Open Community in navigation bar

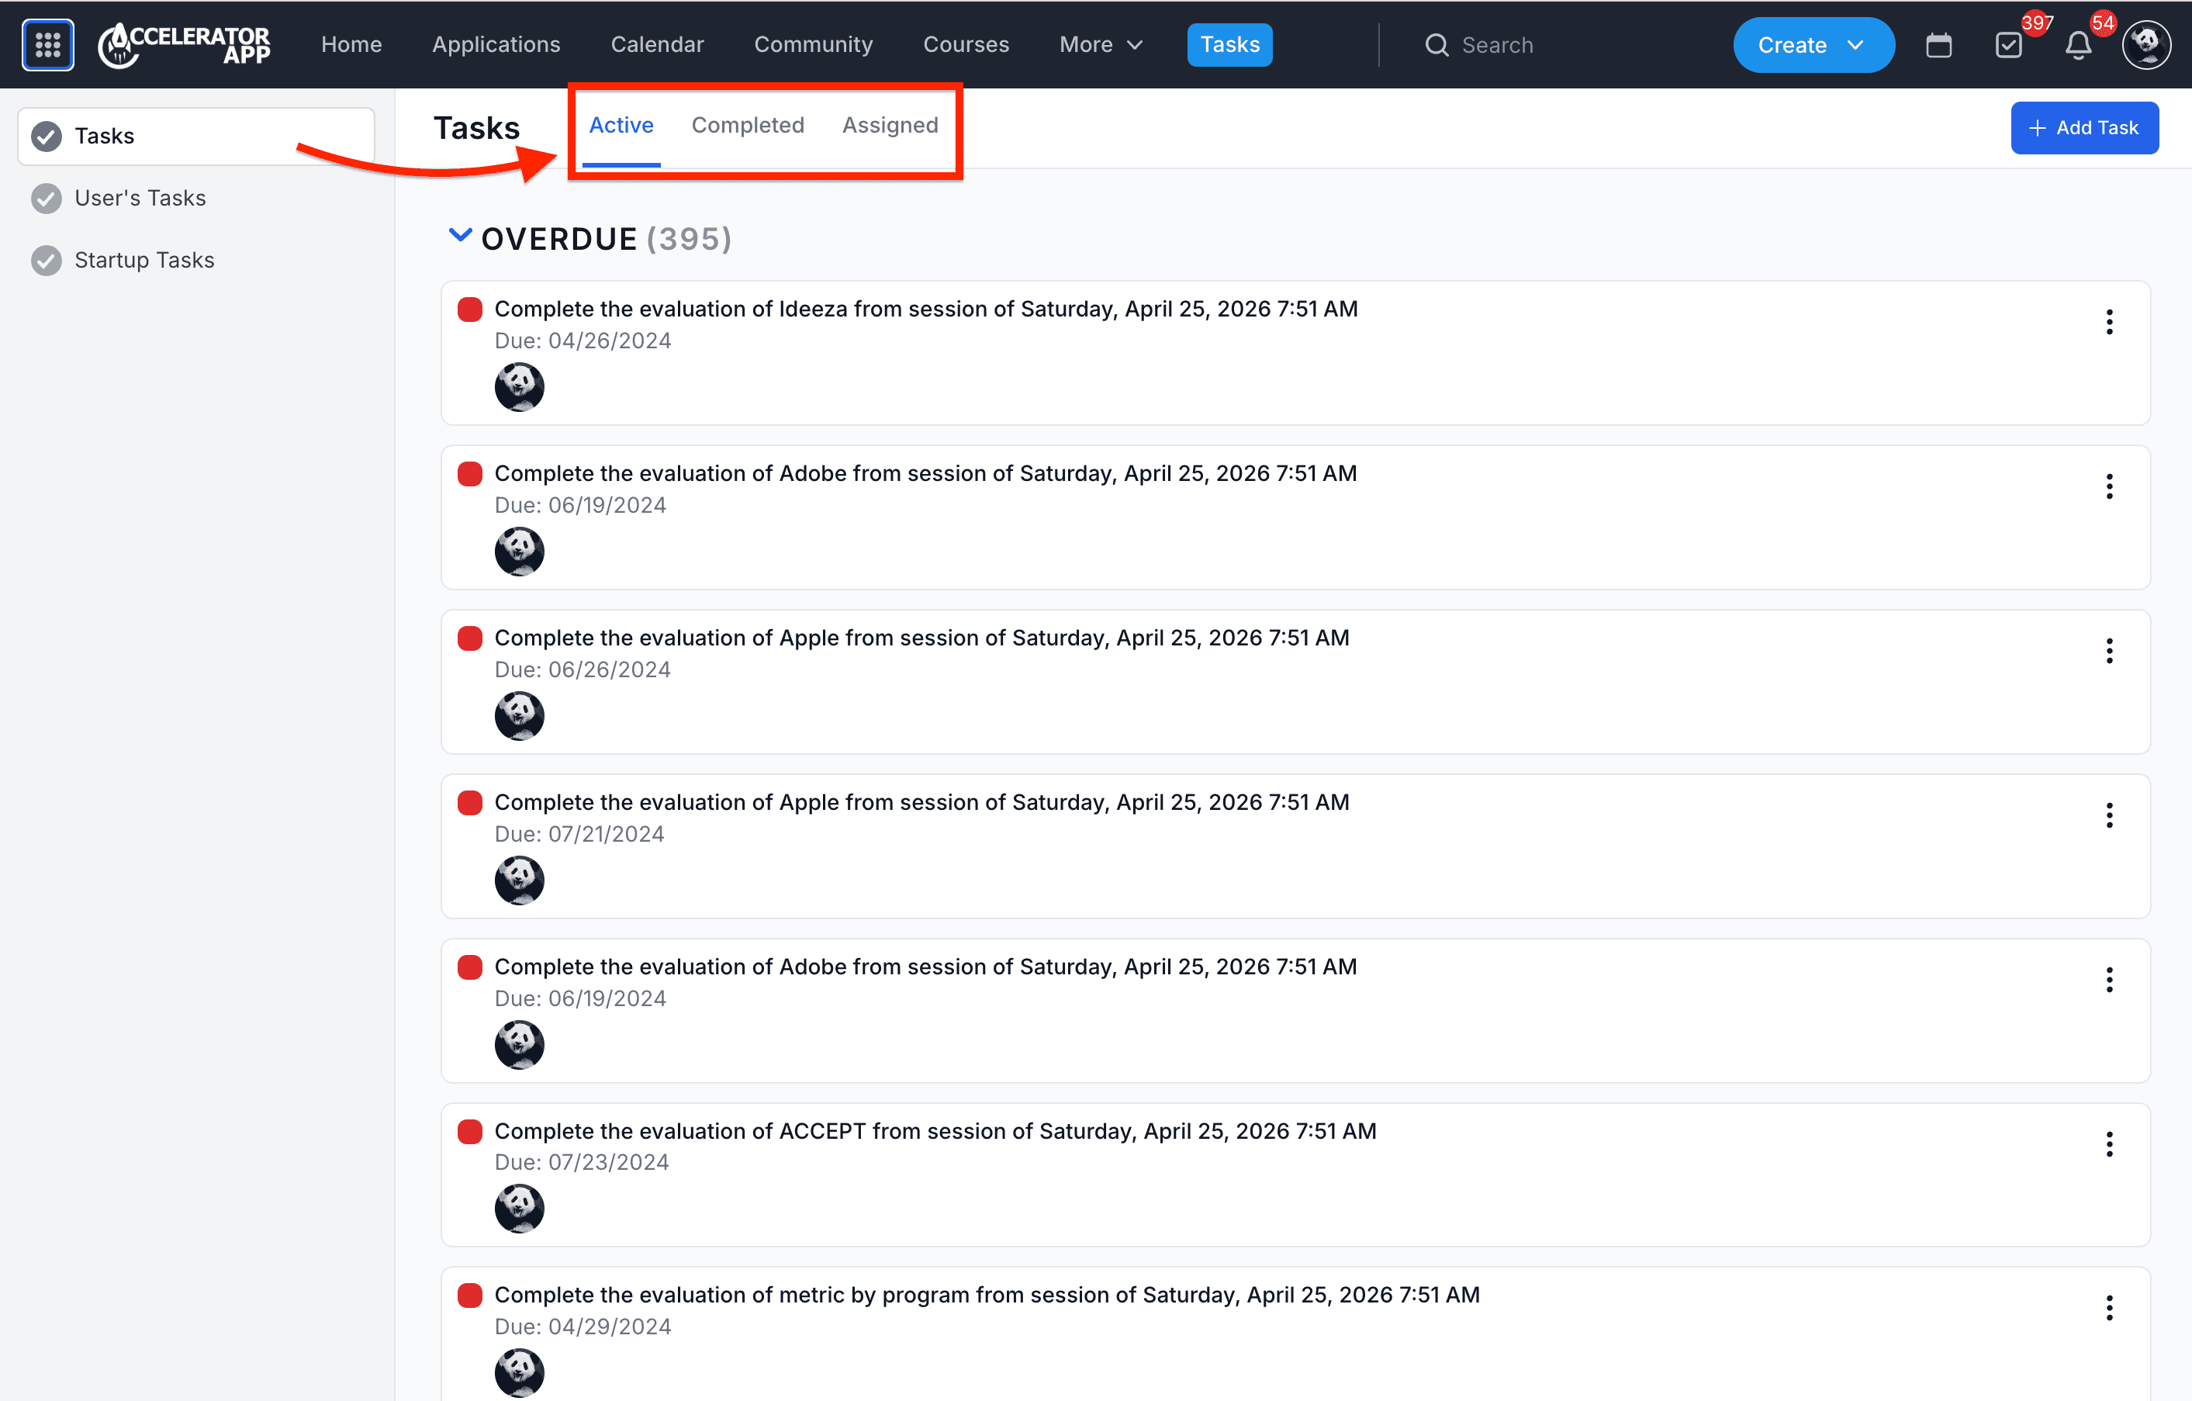coord(813,45)
